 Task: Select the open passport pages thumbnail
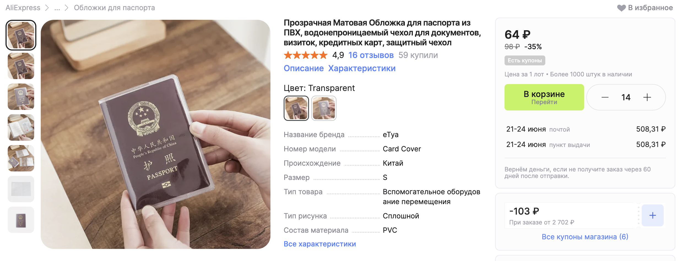21,127
